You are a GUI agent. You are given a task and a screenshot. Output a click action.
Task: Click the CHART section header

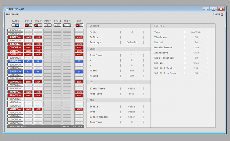118,49
